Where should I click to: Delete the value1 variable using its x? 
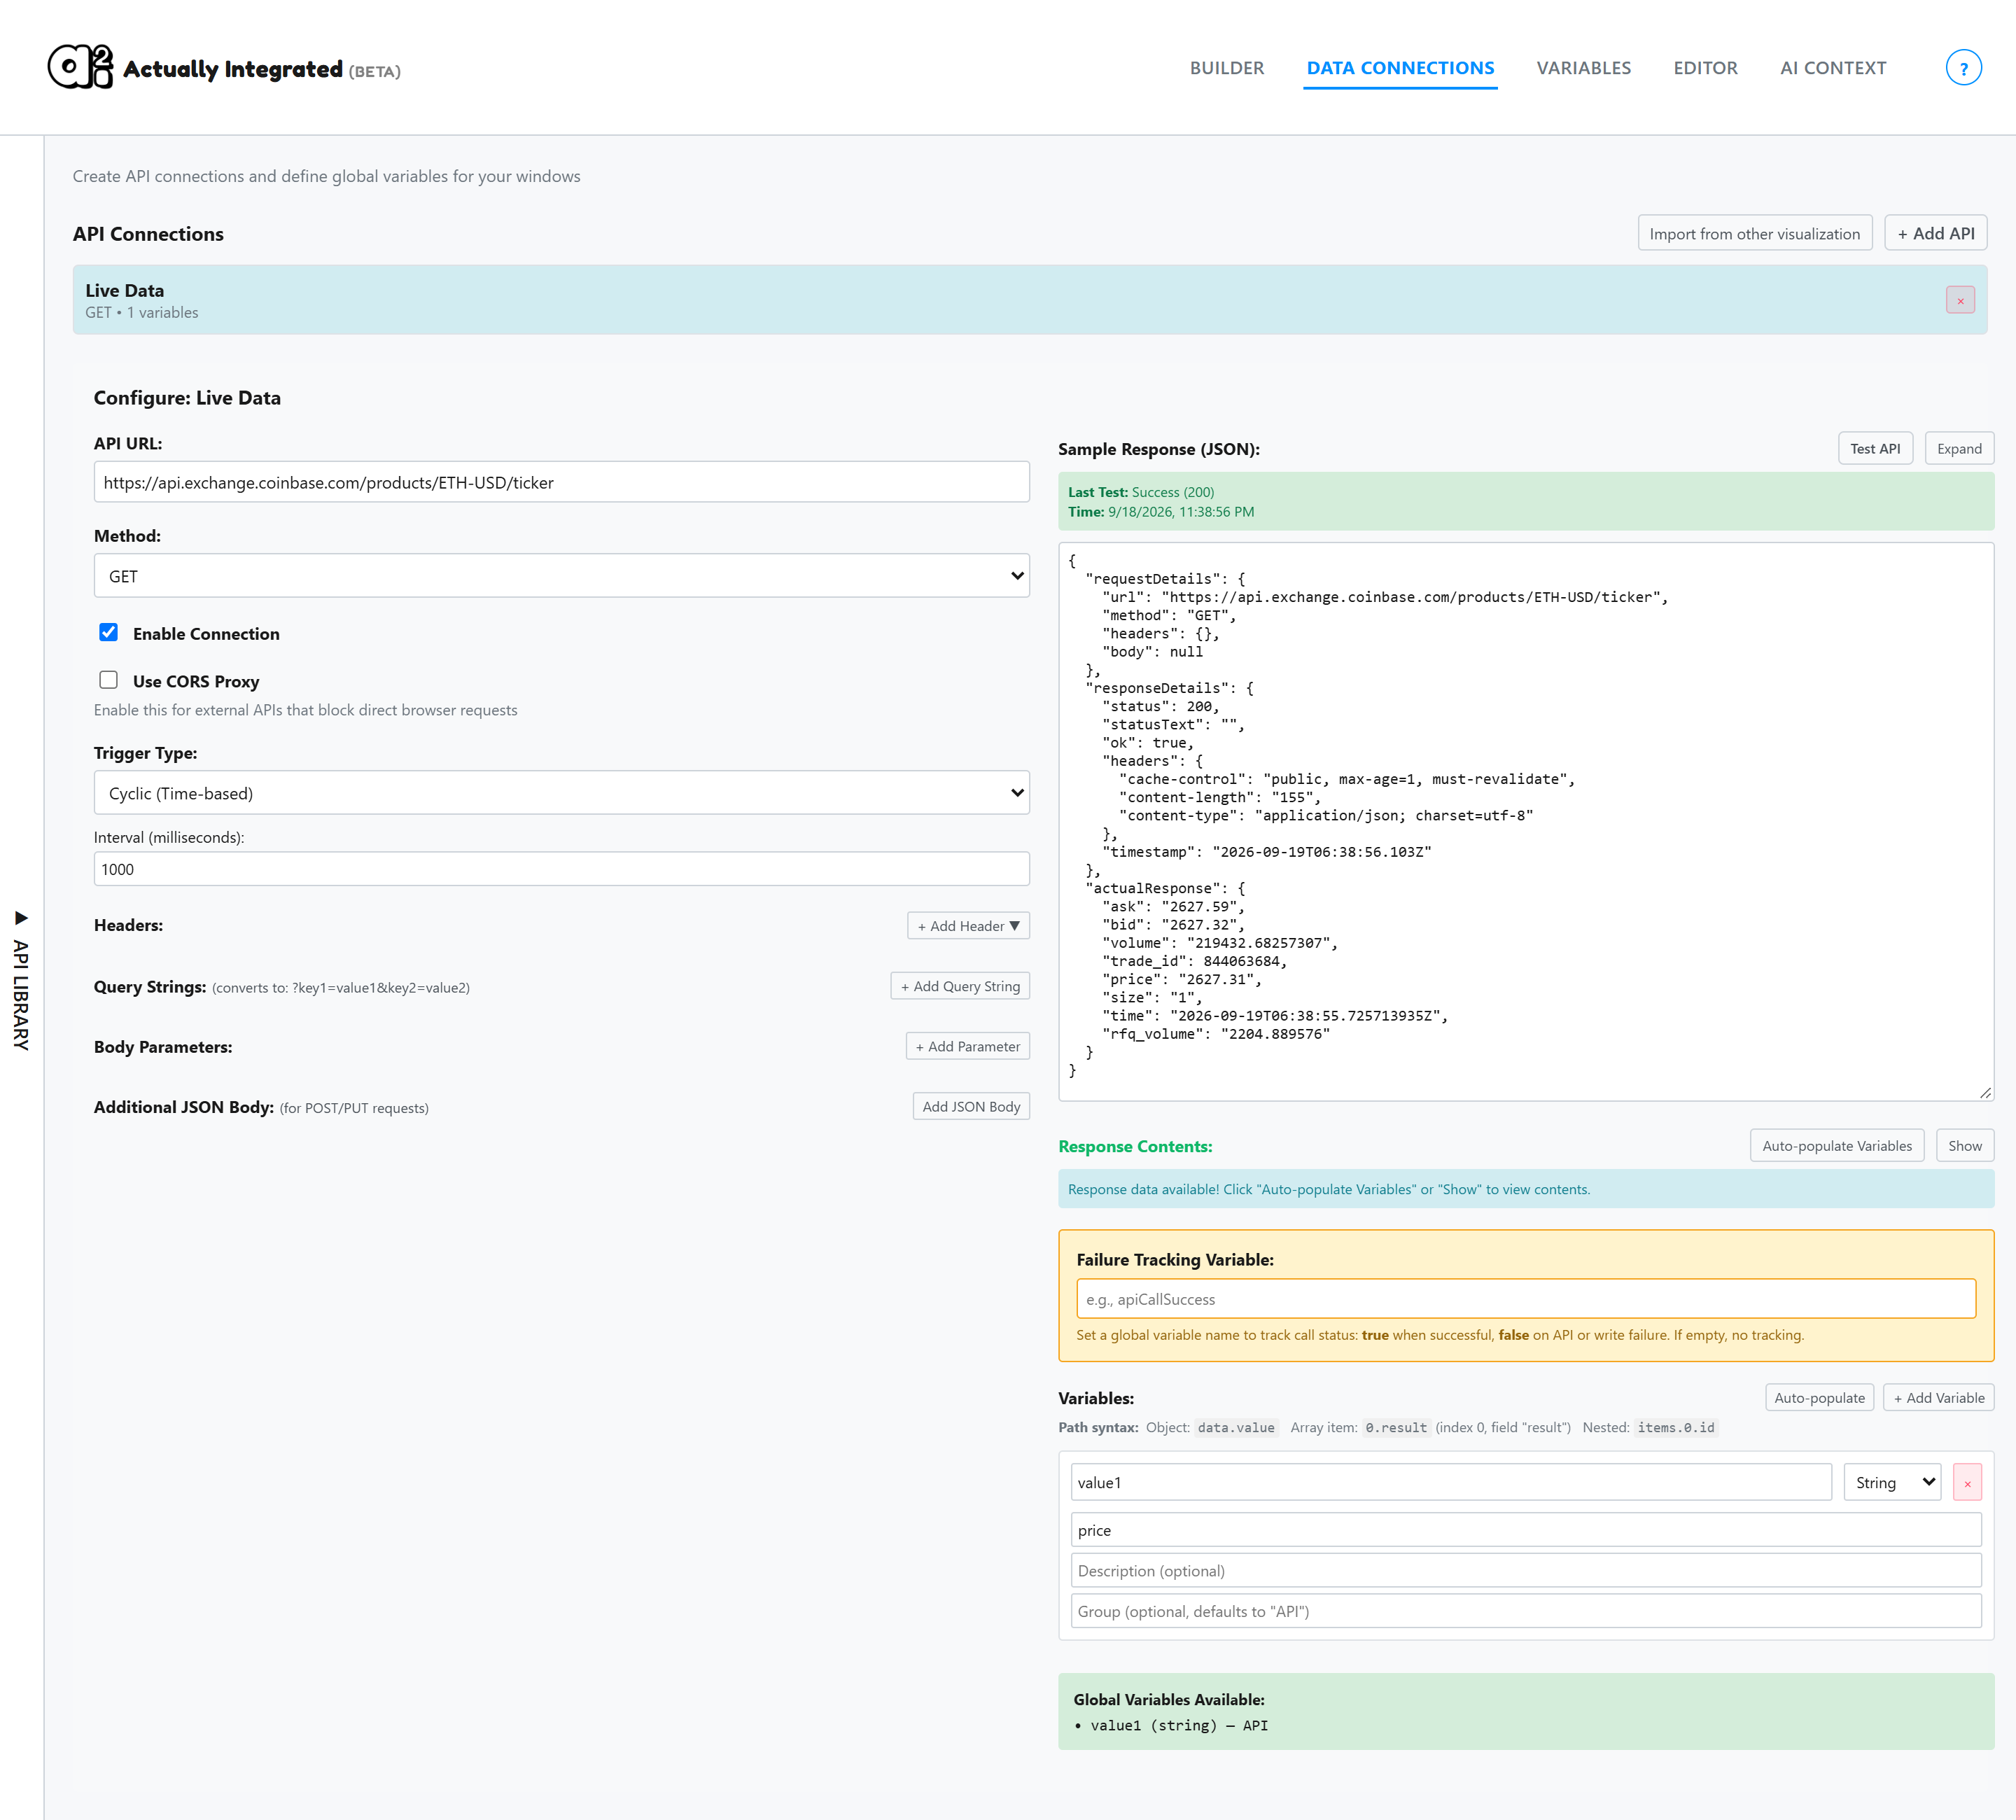tap(1967, 1483)
